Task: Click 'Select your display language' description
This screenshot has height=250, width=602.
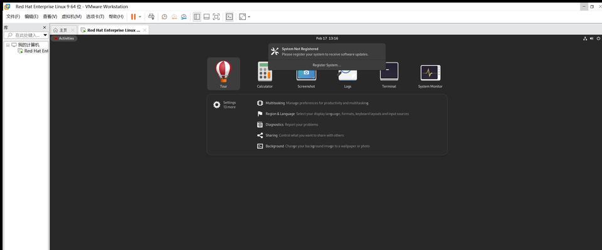Action: click(352, 114)
